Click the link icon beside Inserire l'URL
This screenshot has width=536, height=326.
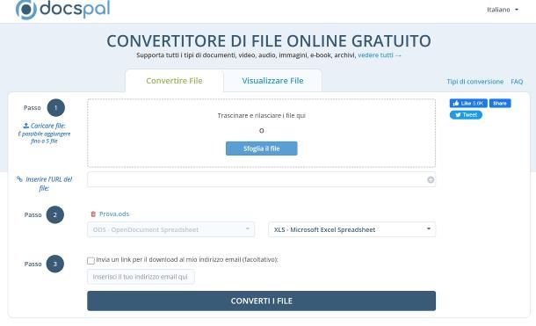[19, 179]
